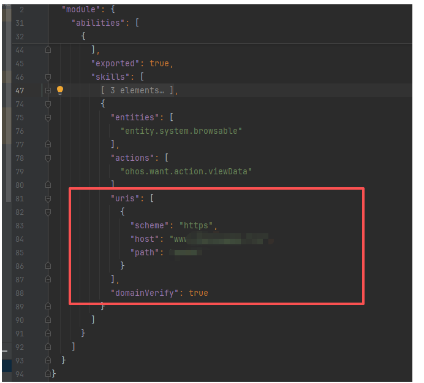Click the "ohos.want.action.viewData" string
The height and width of the screenshot is (383, 424).
(186, 171)
